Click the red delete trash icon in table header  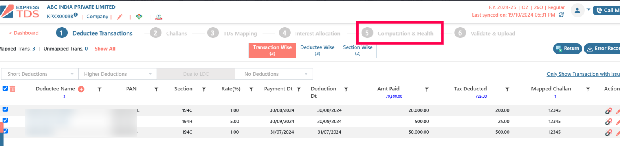[x=13, y=89]
